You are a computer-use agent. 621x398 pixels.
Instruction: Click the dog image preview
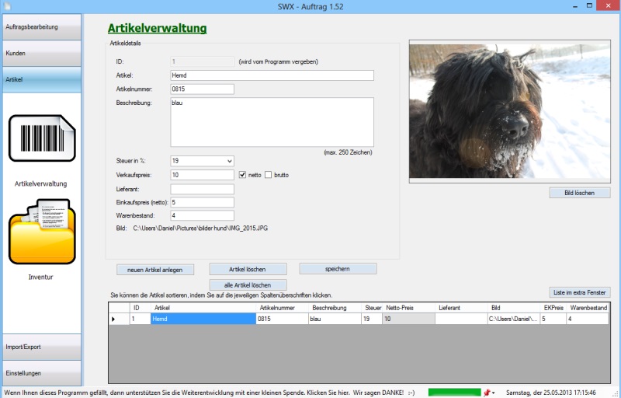click(x=509, y=112)
